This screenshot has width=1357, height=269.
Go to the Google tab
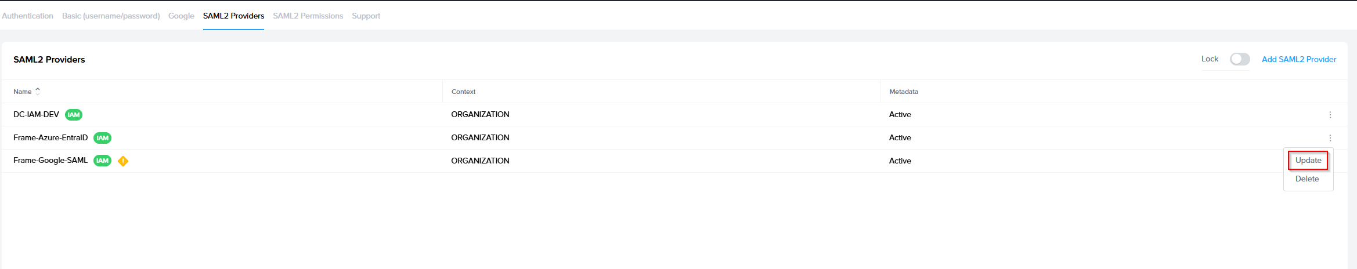point(181,16)
